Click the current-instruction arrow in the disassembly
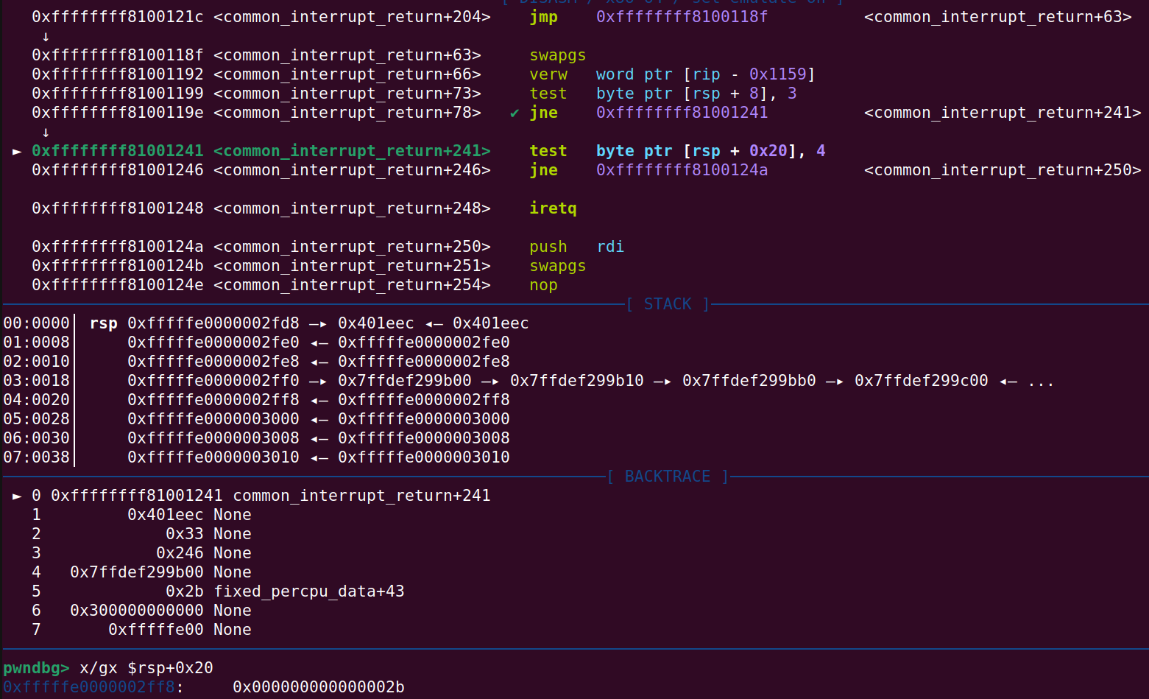 17,151
